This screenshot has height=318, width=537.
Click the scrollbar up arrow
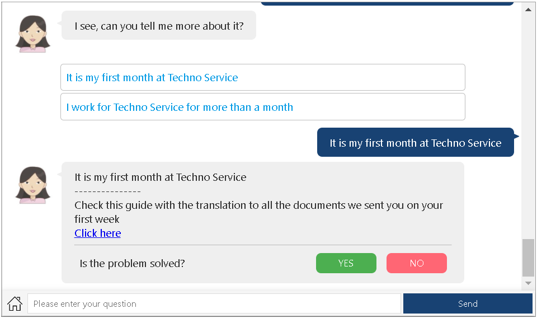(528, 10)
